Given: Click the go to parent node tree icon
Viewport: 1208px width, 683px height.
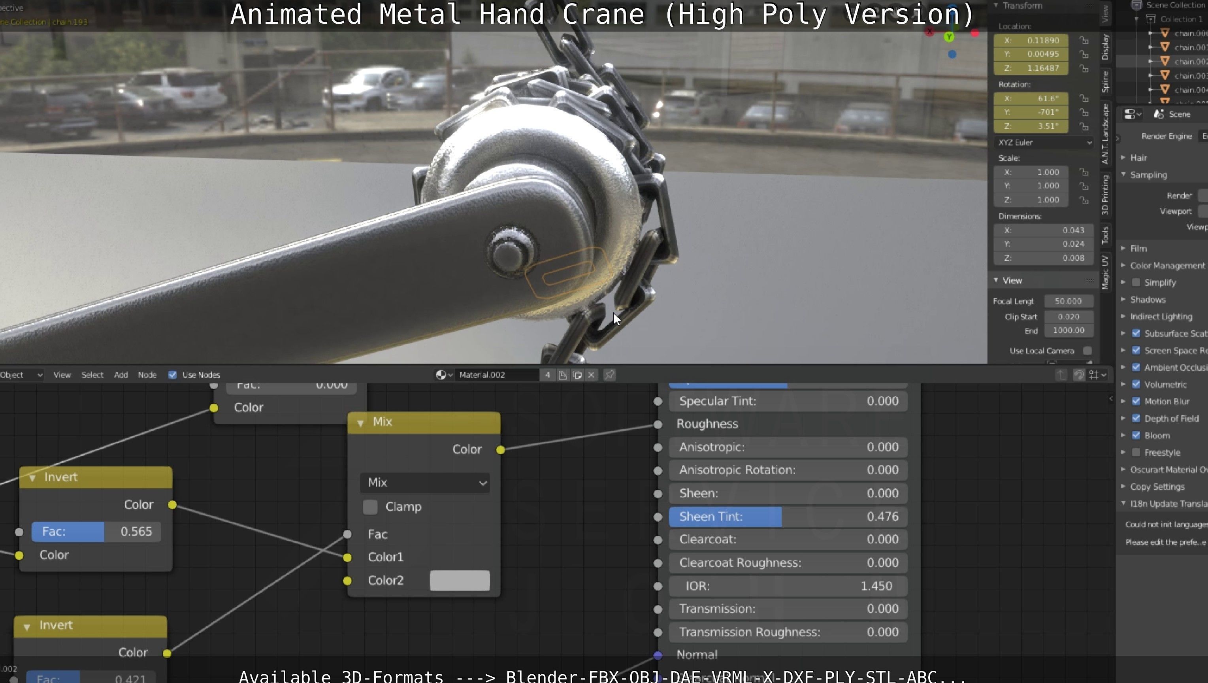Looking at the screenshot, I should 1061,375.
